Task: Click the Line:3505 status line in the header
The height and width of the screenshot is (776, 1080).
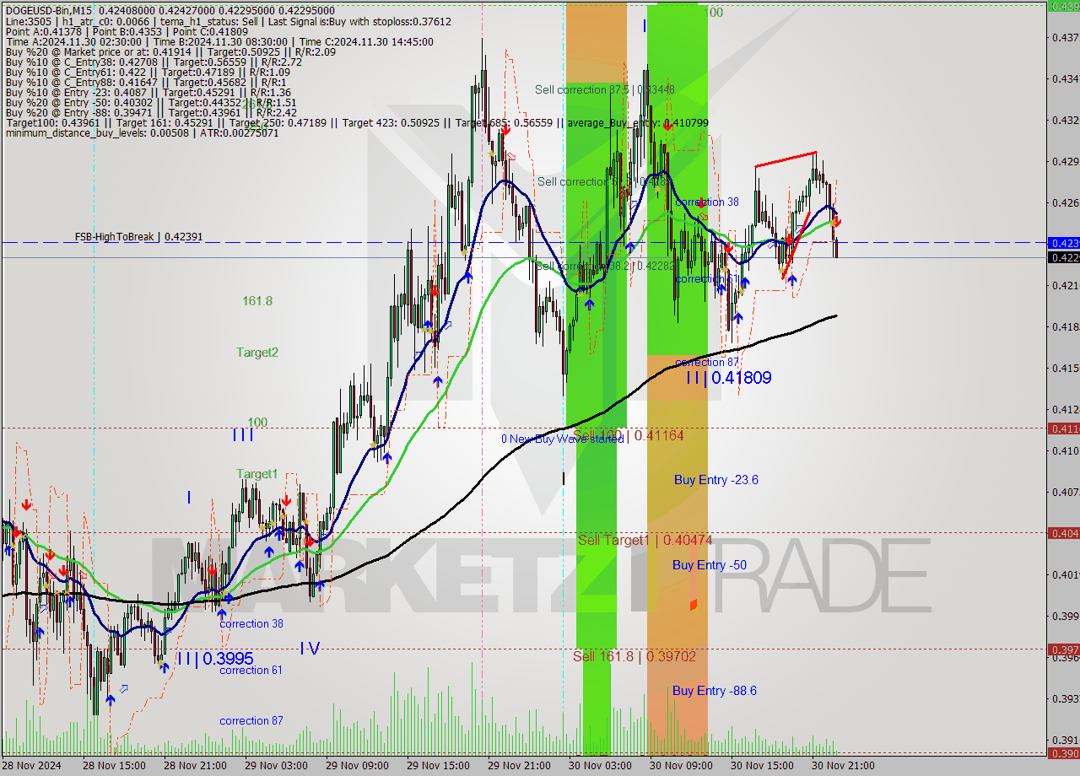Action: (228, 21)
